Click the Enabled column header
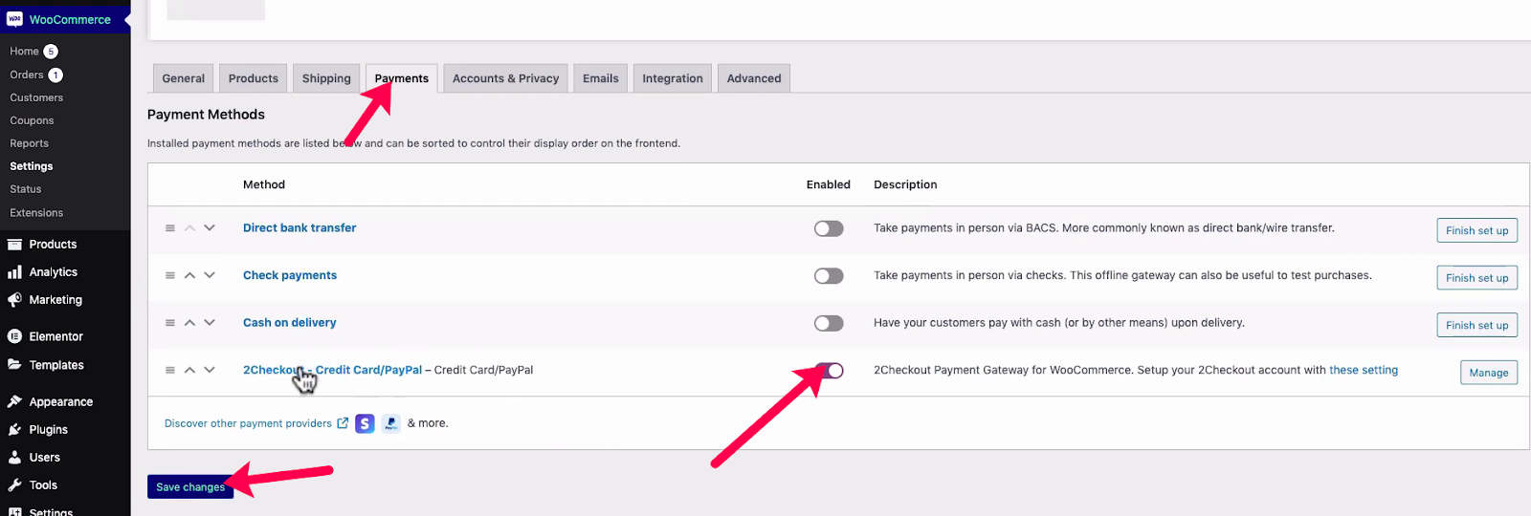The height and width of the screenshot is (516, 1531). [829, 184]
